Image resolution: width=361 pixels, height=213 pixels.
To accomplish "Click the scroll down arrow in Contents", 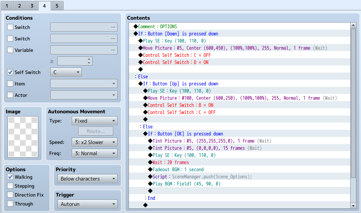I will [353, 205].
